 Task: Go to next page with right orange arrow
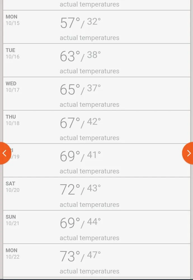click(x=188, y=153)
